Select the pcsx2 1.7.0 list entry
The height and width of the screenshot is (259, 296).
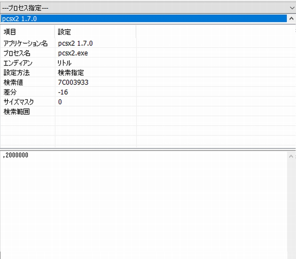coord(144,18)
